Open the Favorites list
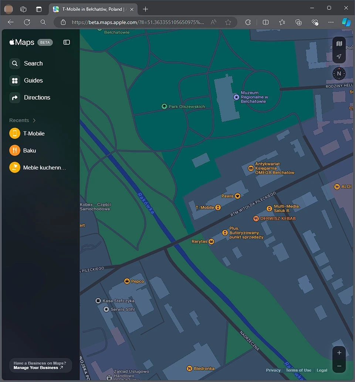This screenshot has width=355, height=382. pyautogui.click(x=282, y=22)
